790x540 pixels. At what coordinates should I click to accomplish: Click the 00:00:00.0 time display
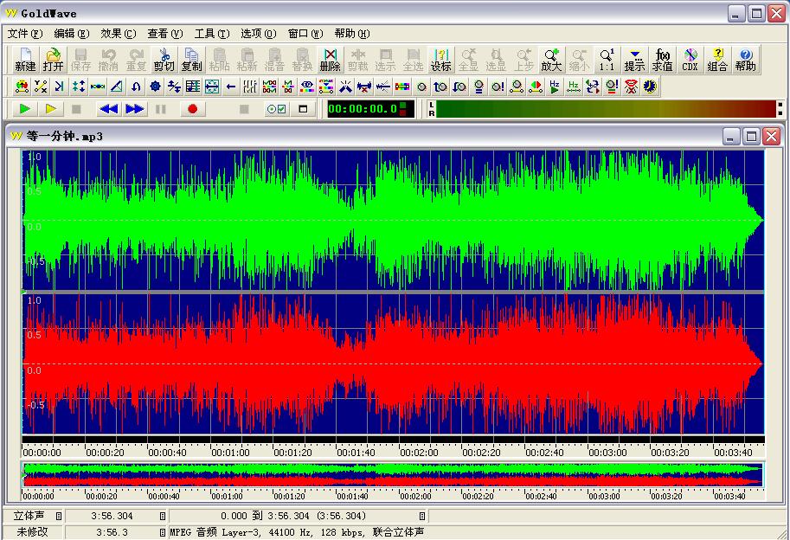coord(363,109)
